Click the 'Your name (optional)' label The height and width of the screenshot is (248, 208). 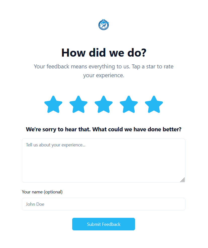click(x=42, y=192)
